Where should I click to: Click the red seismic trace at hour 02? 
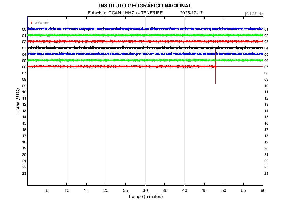[x=111, y=41]
